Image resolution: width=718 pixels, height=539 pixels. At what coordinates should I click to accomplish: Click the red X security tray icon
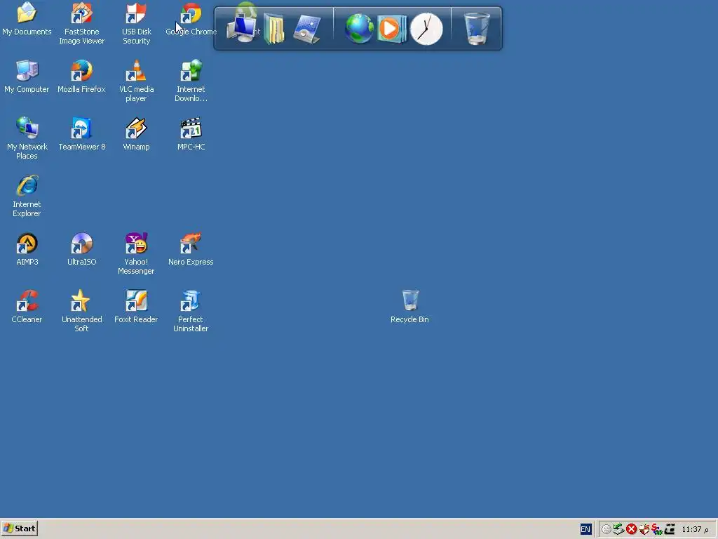pyautogui.click(x=632, y=529)
